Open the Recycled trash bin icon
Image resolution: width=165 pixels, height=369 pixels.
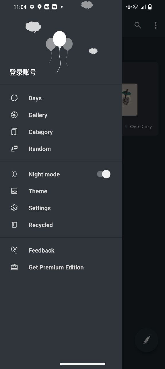pos(14,225)
